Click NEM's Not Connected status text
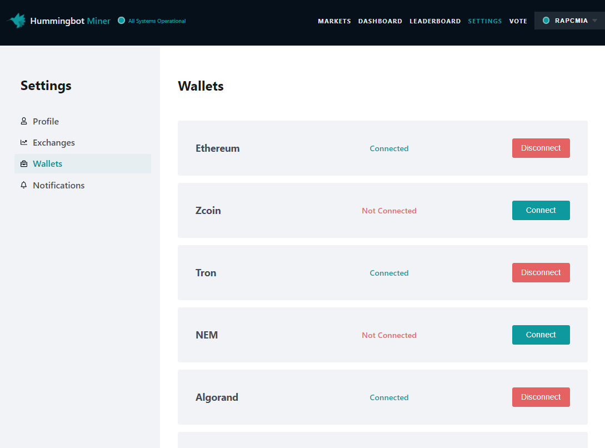The width and height of the screenshot is (605, 448). 389,335
